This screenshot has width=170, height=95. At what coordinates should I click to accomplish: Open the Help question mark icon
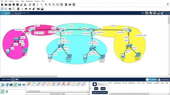[x=168, y=5]
